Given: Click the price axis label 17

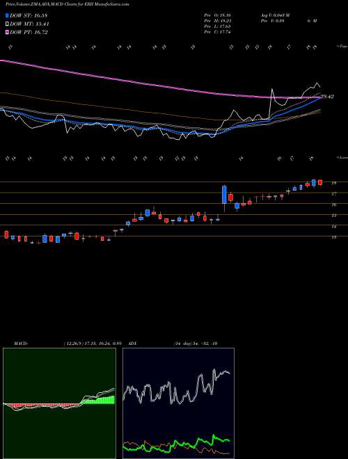Looking at the screenshot, I should tap(333, 194).
